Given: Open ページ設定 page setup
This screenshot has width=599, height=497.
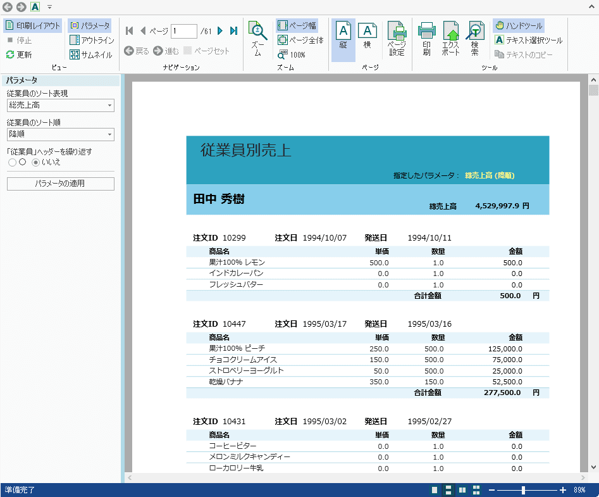Looking at the screenshot, I should pos(397,39).
